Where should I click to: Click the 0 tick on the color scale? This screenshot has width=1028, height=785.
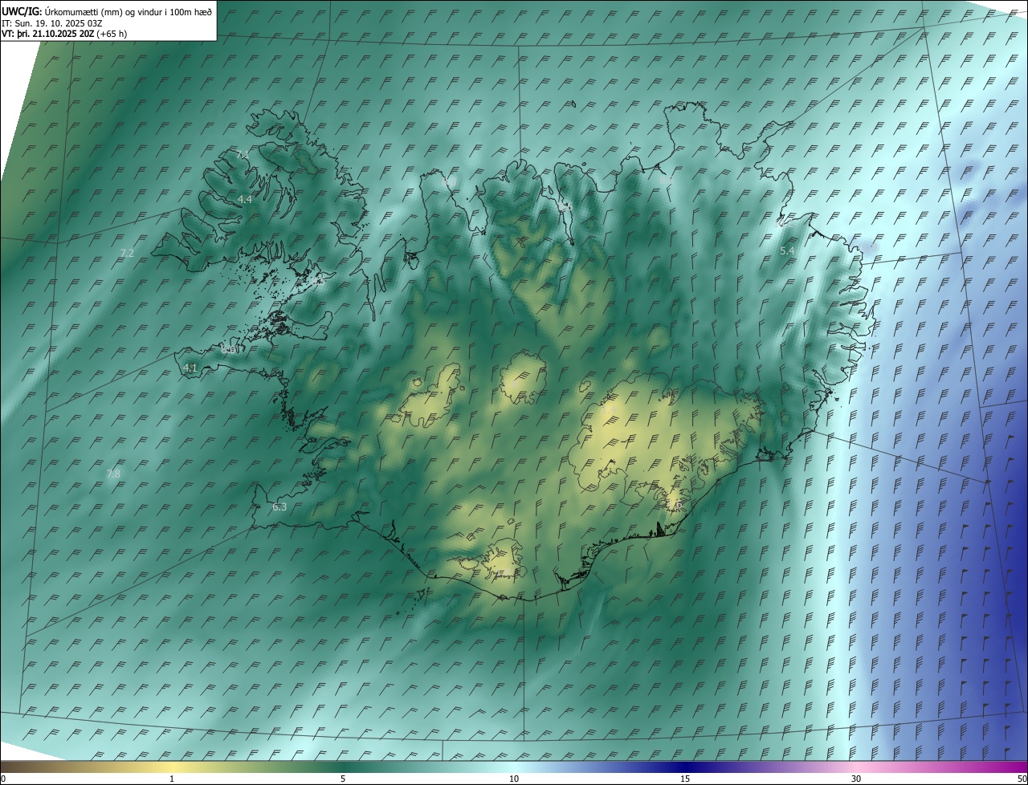3,779
